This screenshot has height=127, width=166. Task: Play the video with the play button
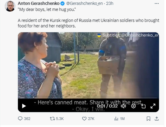pos(24,106)
